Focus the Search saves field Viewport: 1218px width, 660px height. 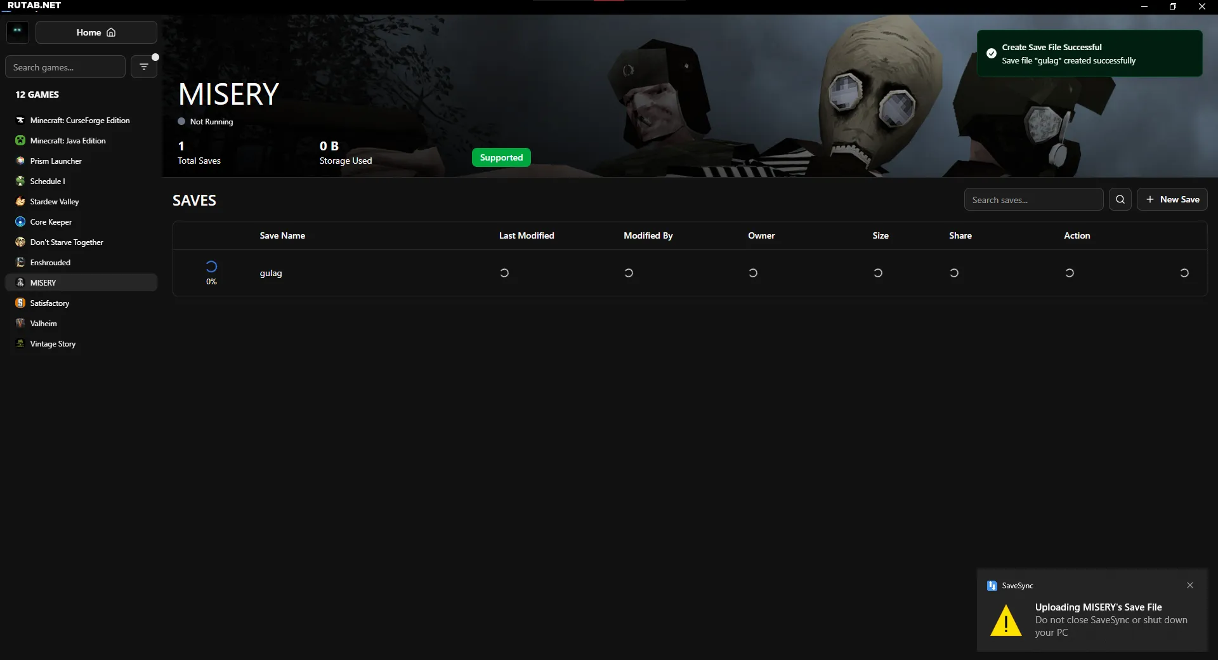click(x=1033, y=200)
